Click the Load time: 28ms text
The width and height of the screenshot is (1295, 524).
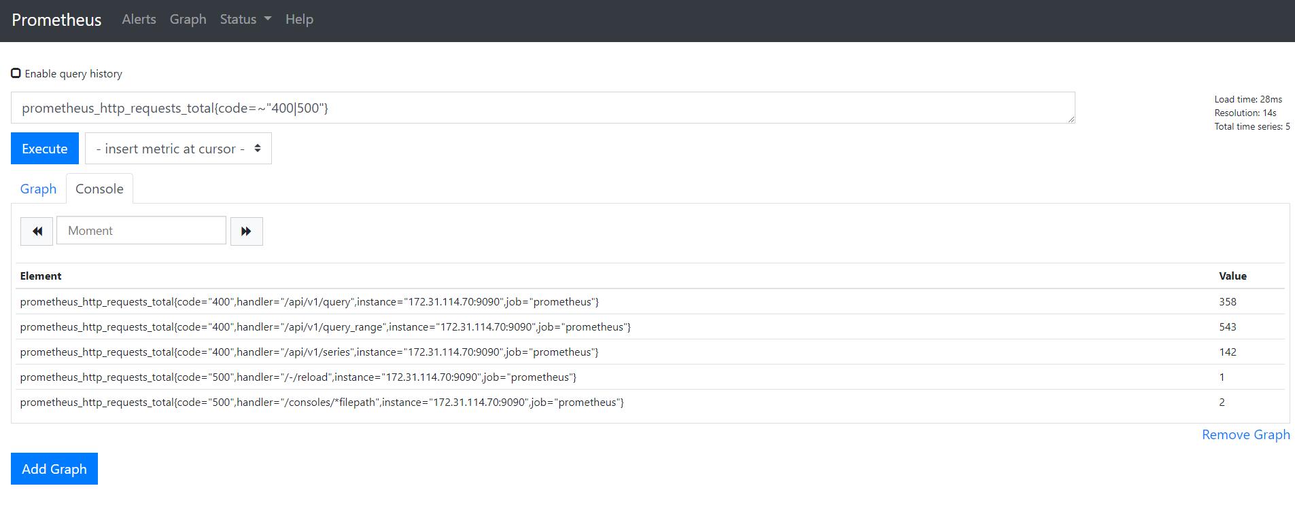pos(1248,99)
